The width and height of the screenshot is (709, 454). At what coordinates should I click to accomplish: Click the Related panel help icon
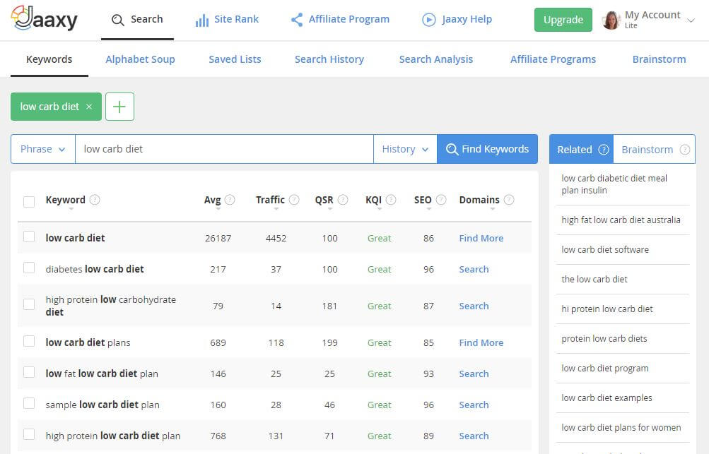[604, 150]
